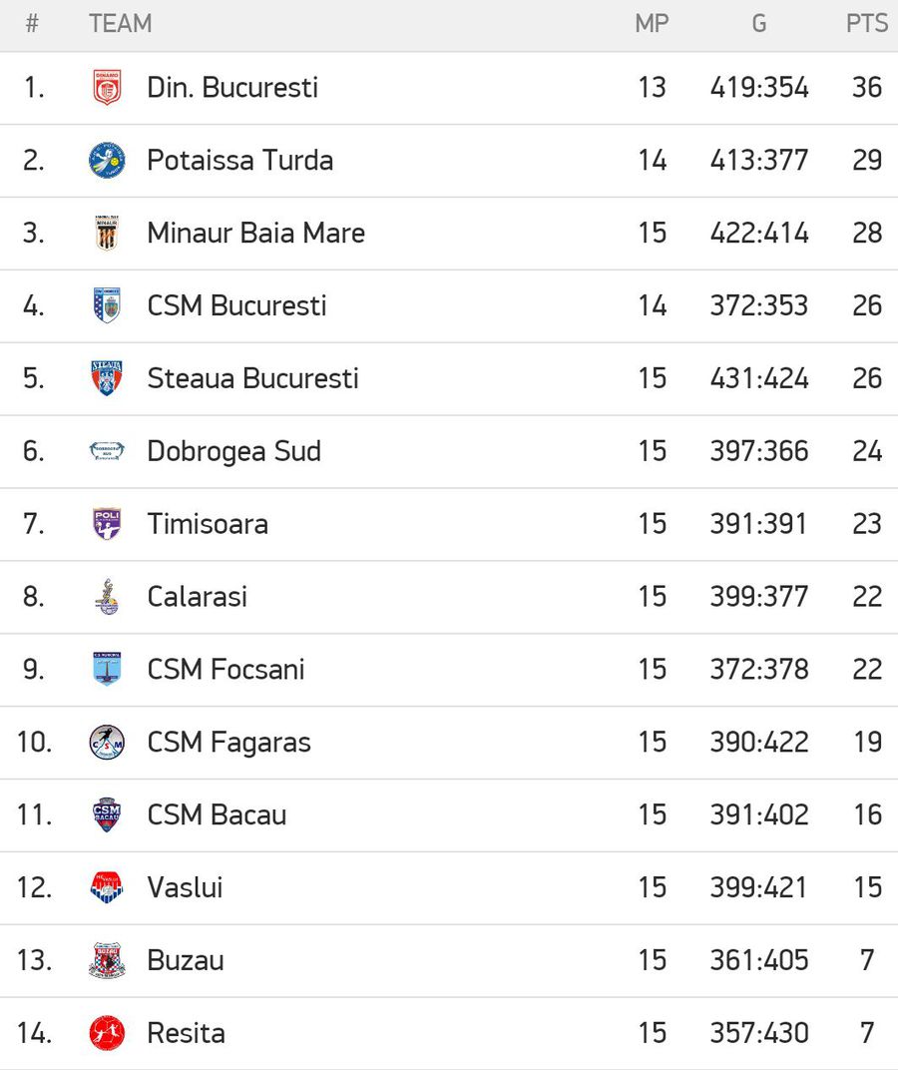Click the Dobrogea Sud team logo
The image size is (898, 1070).
tap(107, 451)
